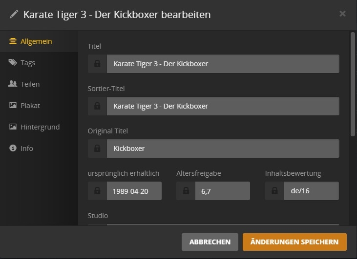The width and height of the screenshot is (357, 259).
Task: Close the edit dialog with the X
Action: click(342, 14)
